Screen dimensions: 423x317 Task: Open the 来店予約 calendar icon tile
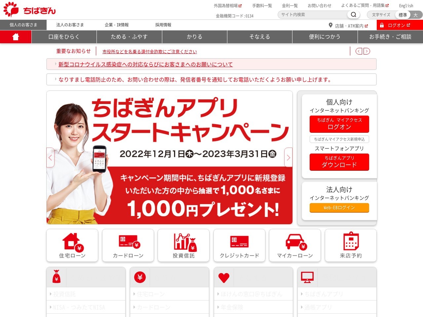[351, 245]
